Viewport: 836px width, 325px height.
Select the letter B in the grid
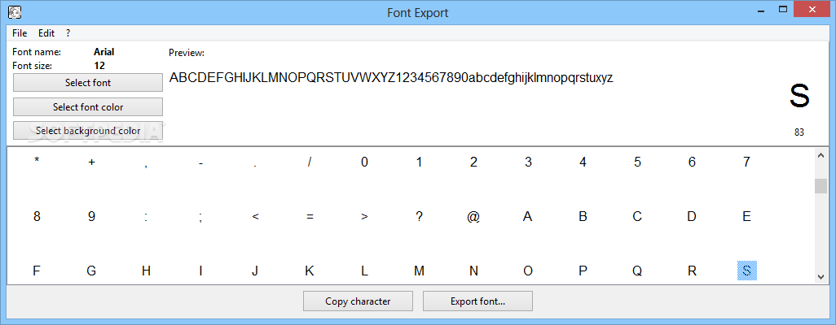click(583, 216)
